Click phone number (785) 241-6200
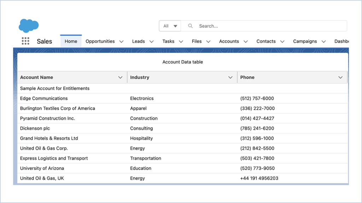 click(257, 128)
